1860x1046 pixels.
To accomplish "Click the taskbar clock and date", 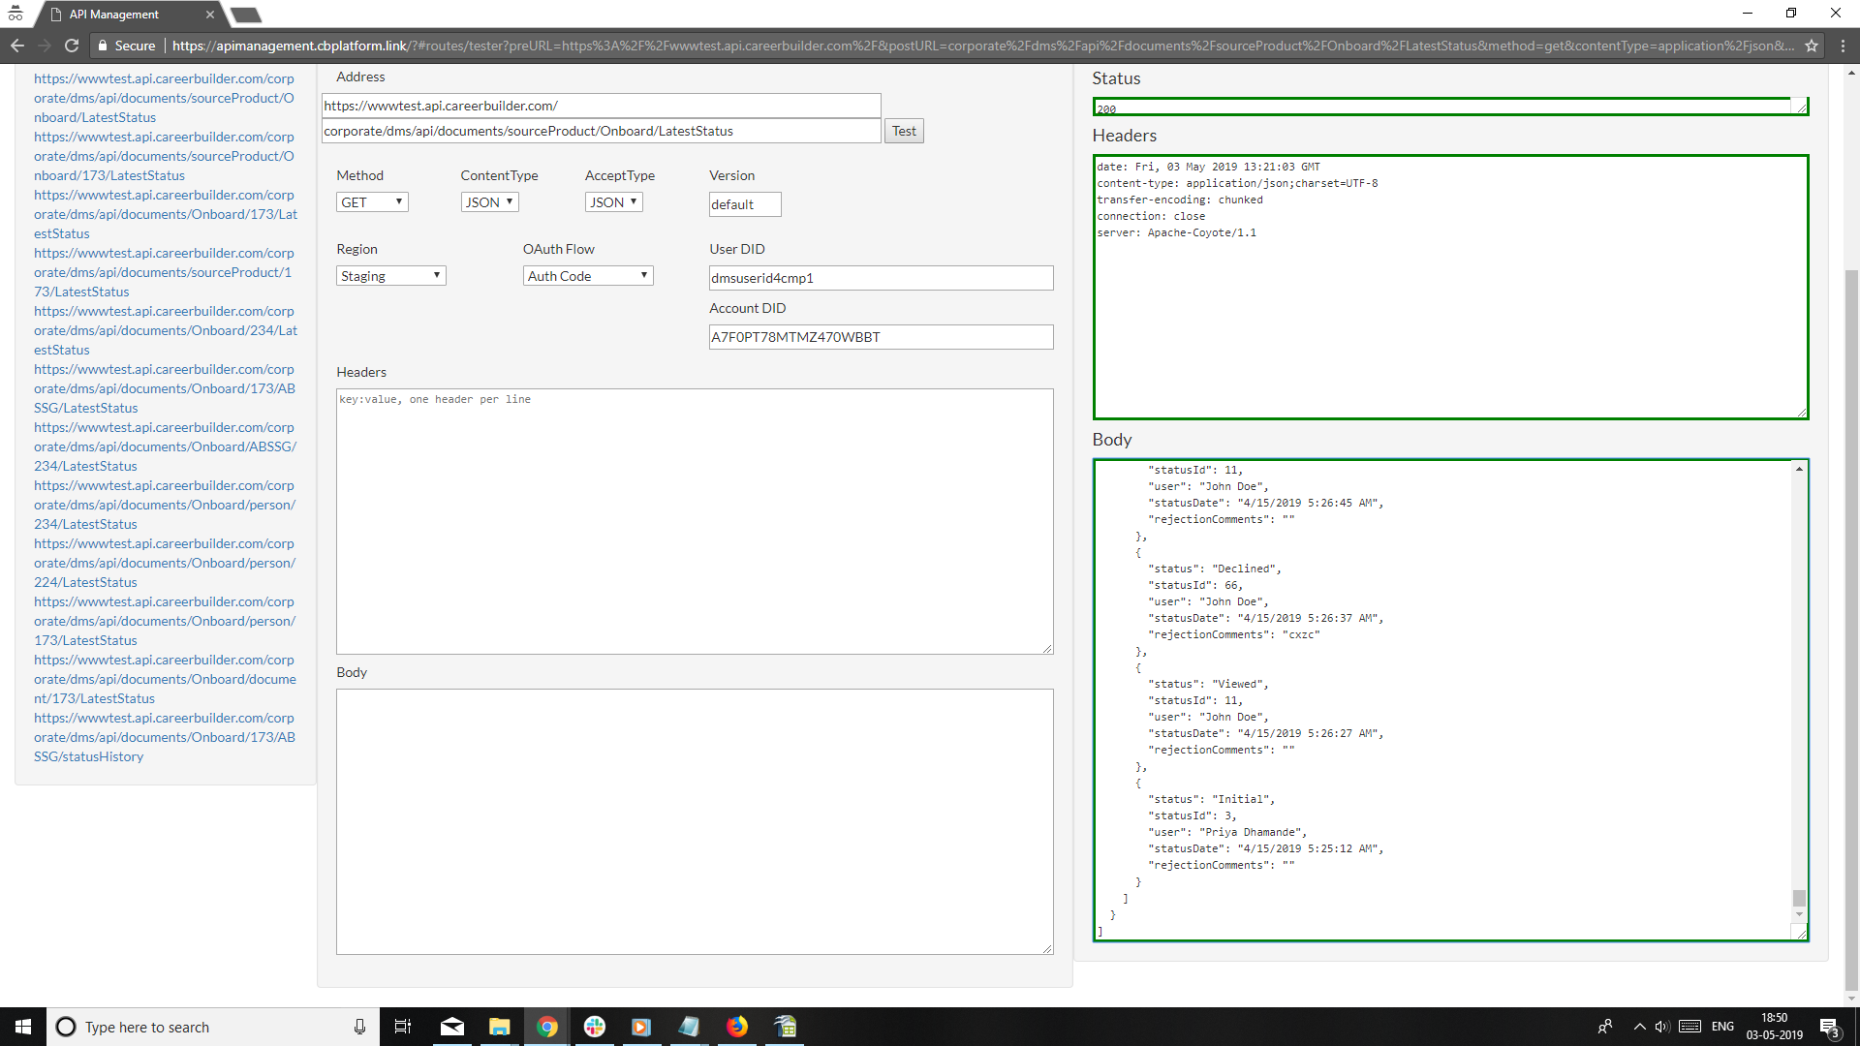I will pyautogui.click(x=1775, y=1027).
